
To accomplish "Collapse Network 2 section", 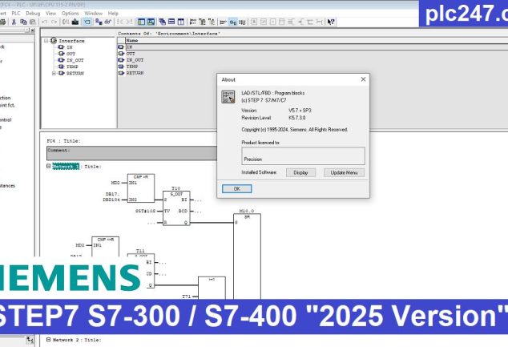I will point(49,340).
